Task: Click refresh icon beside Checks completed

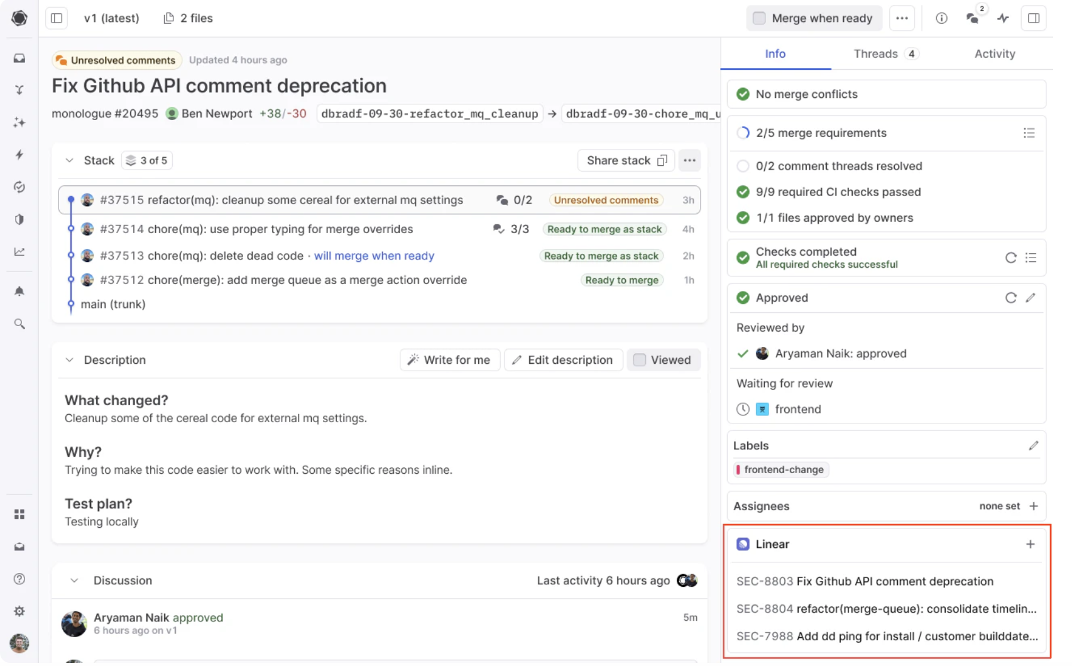Action: click(x=1010, y=258)
